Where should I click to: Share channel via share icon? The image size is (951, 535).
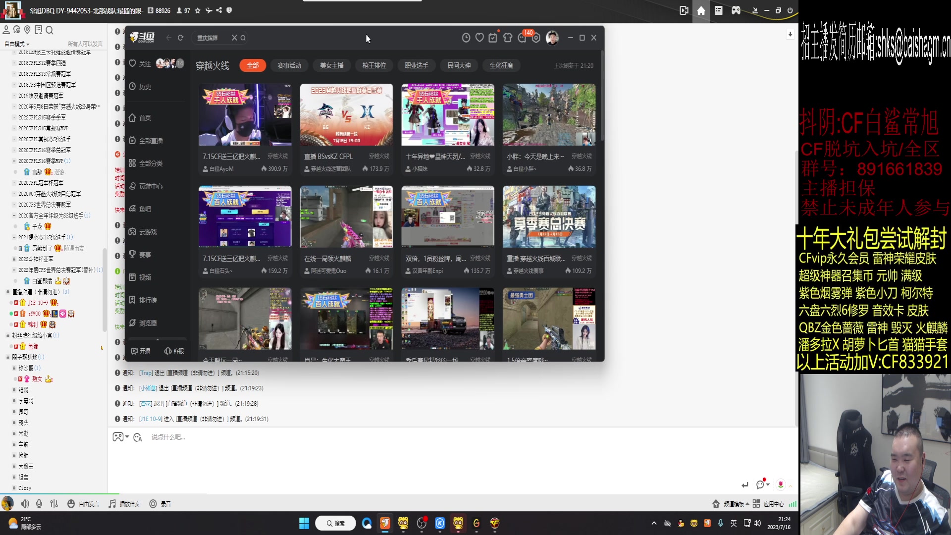[219, 10]
